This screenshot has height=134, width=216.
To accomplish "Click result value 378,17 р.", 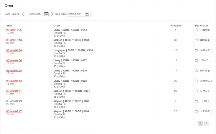I will point(205,71).
